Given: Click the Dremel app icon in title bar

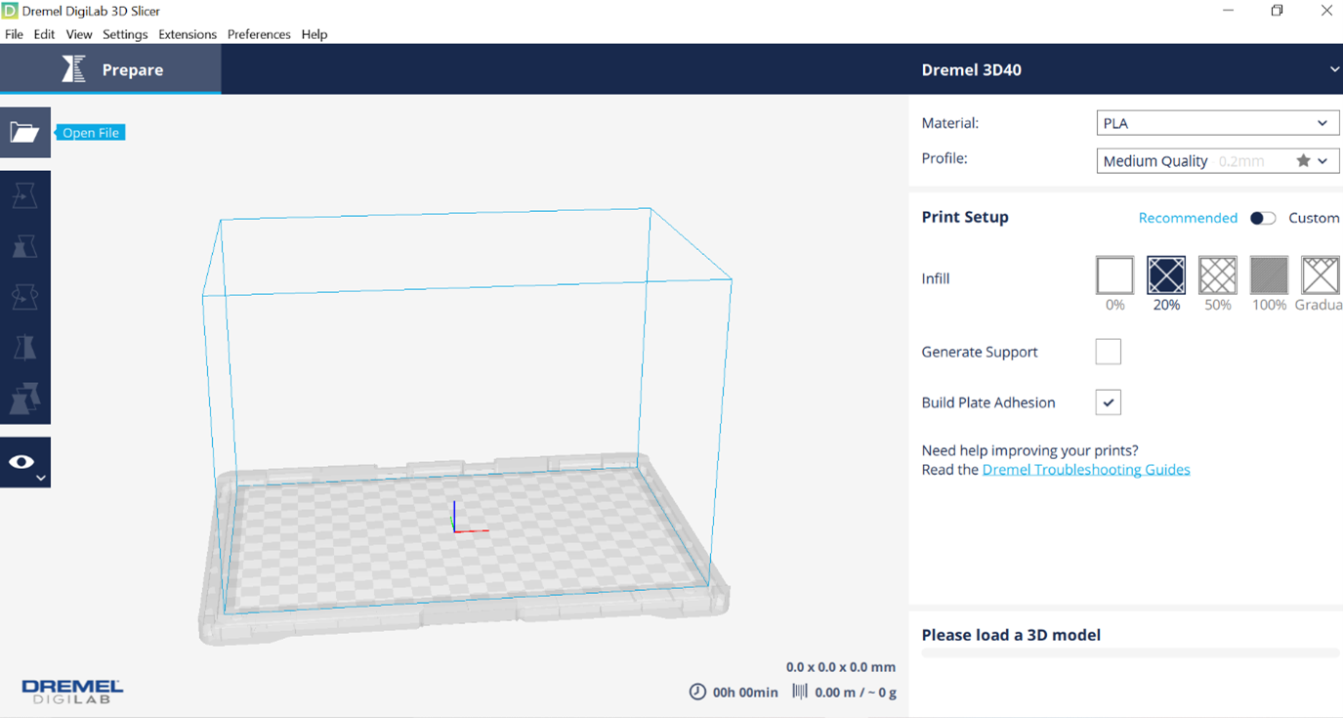Looking at the screenshot, I should click(x=10, y=11).
